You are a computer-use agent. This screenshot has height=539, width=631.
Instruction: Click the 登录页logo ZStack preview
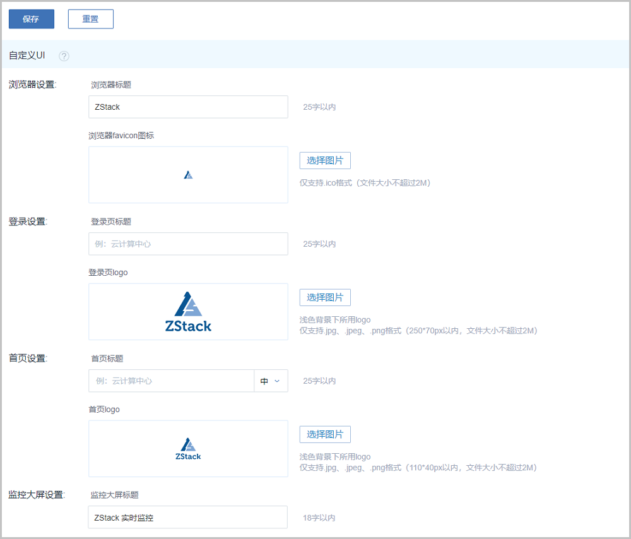(x=188, y=312)
